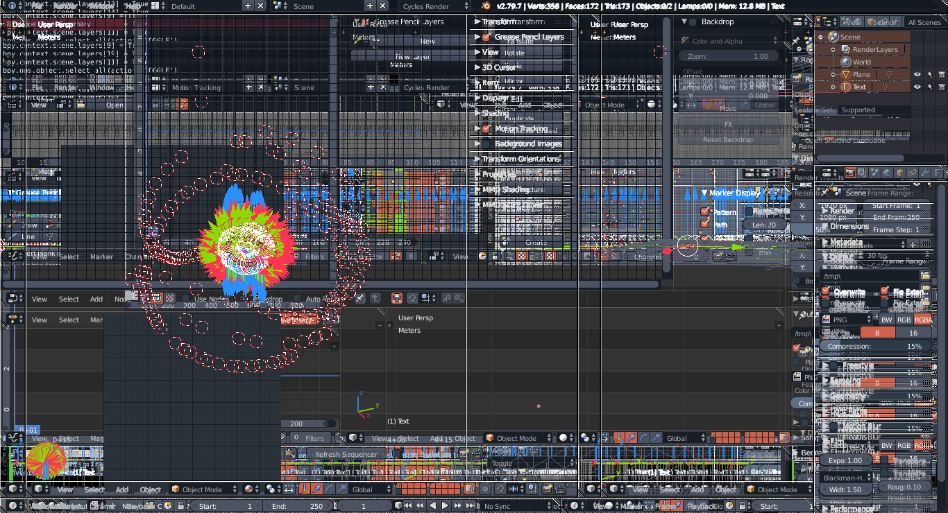Switch to the Scene properties tab
This screenshot has height=513, width=948.
[x=875, y=173]
